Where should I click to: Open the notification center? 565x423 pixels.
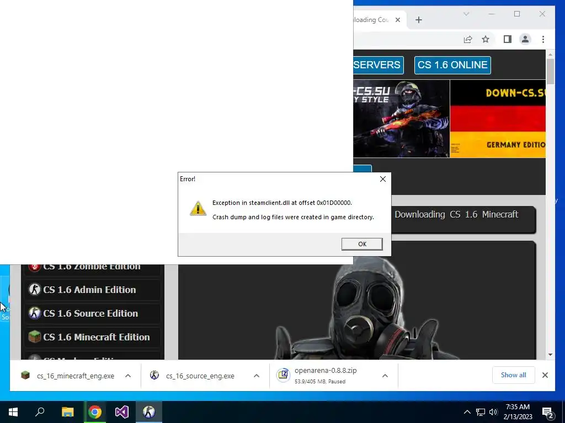coord(548,412)
